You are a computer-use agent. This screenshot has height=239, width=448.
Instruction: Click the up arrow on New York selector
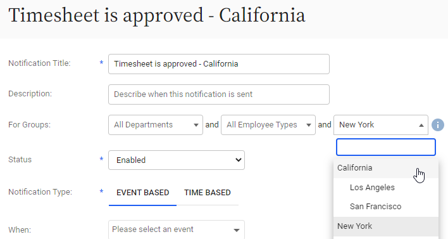click(x=421, y=125)
